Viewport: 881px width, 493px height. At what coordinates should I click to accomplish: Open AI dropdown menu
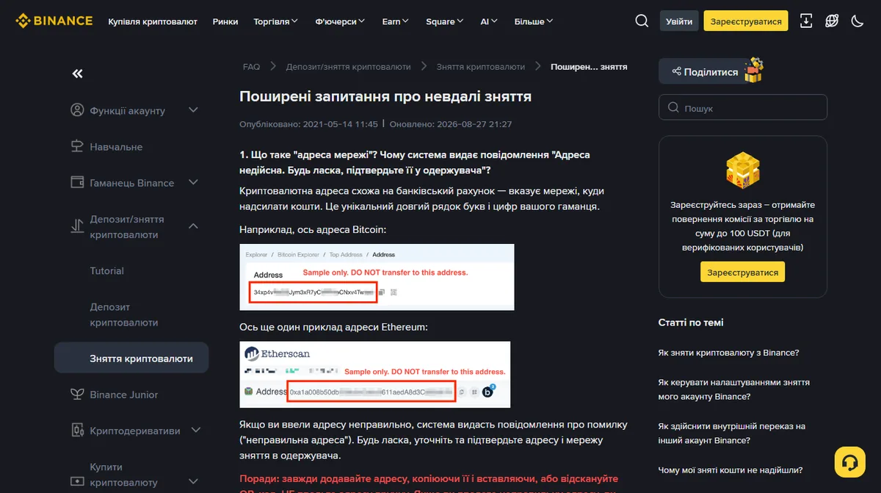point(490,21)
